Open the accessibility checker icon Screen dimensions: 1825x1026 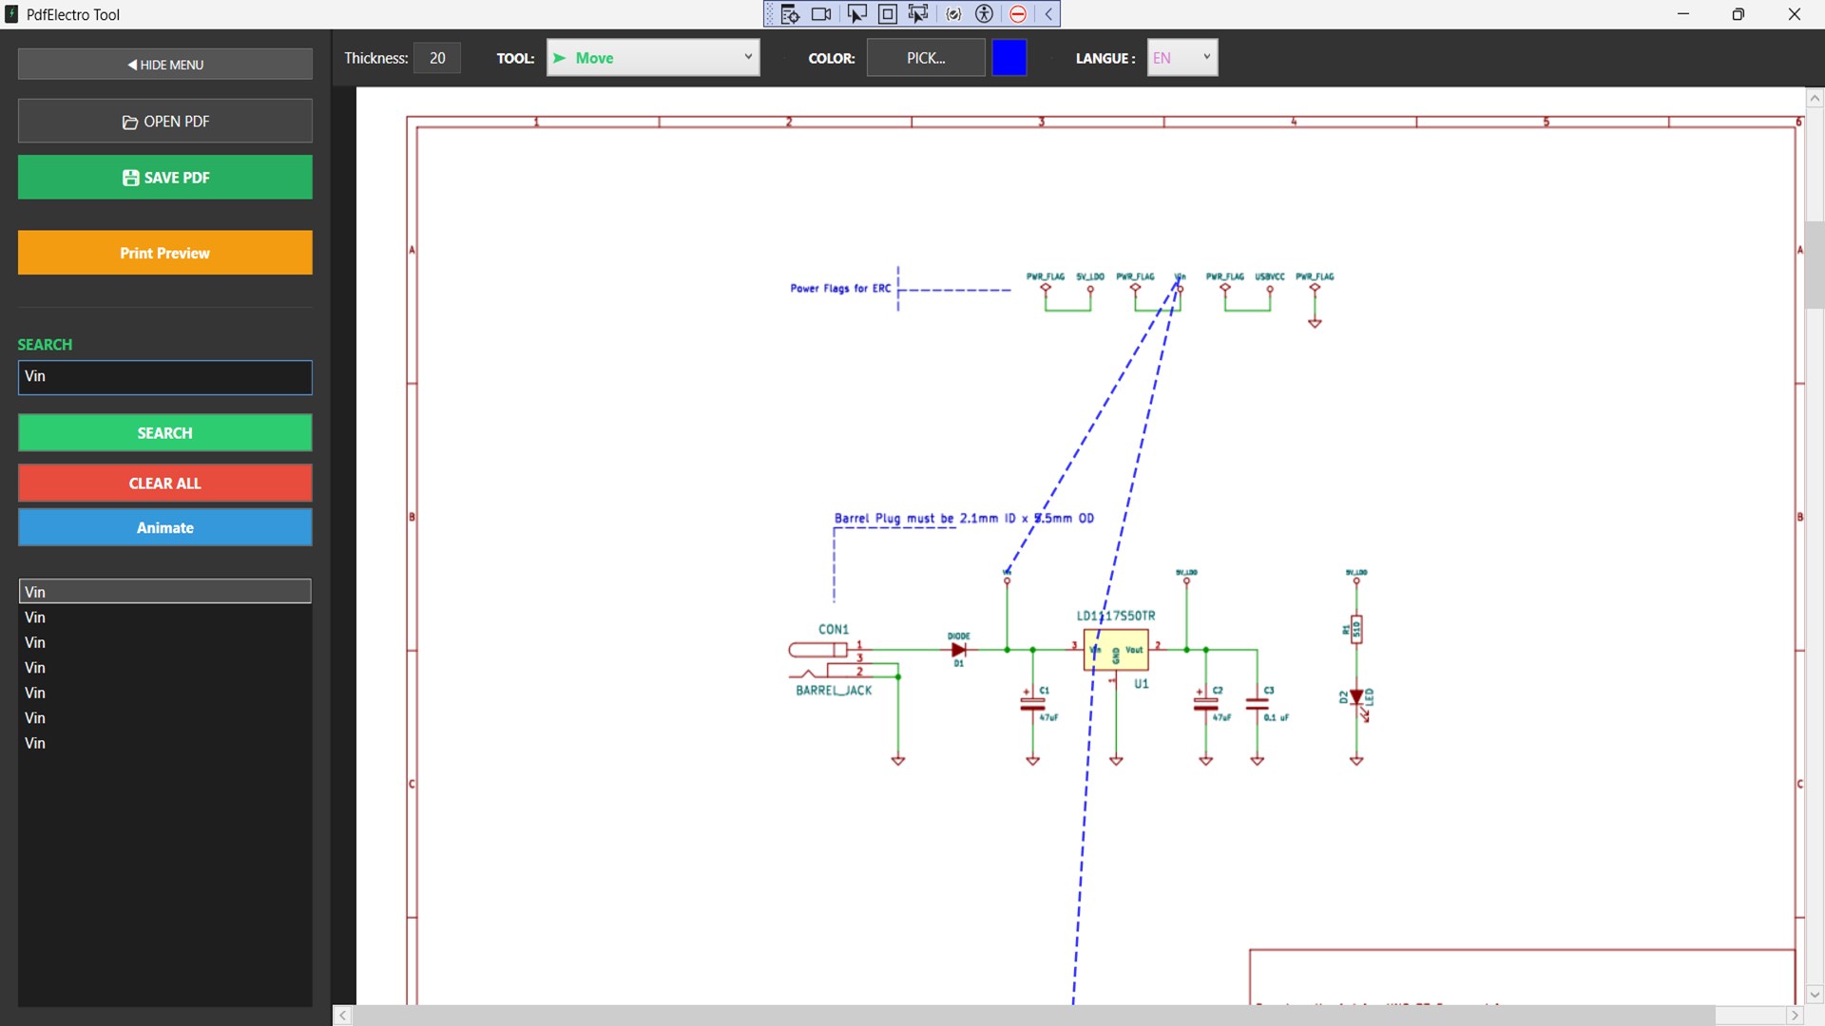pos(985,14)
